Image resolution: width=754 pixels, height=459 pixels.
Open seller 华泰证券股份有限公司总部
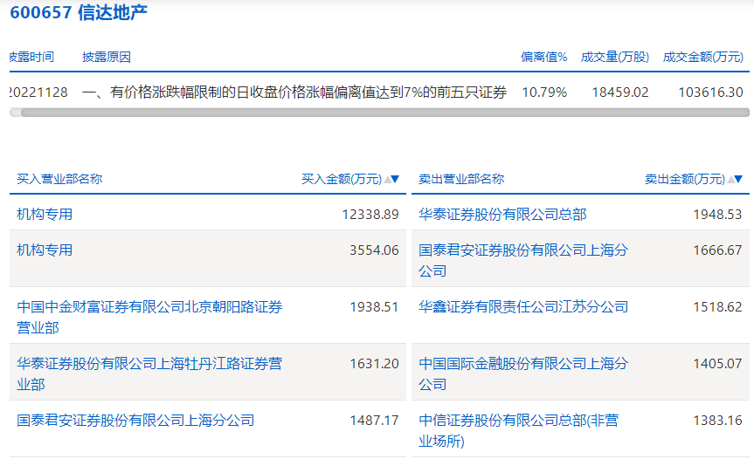tap(502, 214)
